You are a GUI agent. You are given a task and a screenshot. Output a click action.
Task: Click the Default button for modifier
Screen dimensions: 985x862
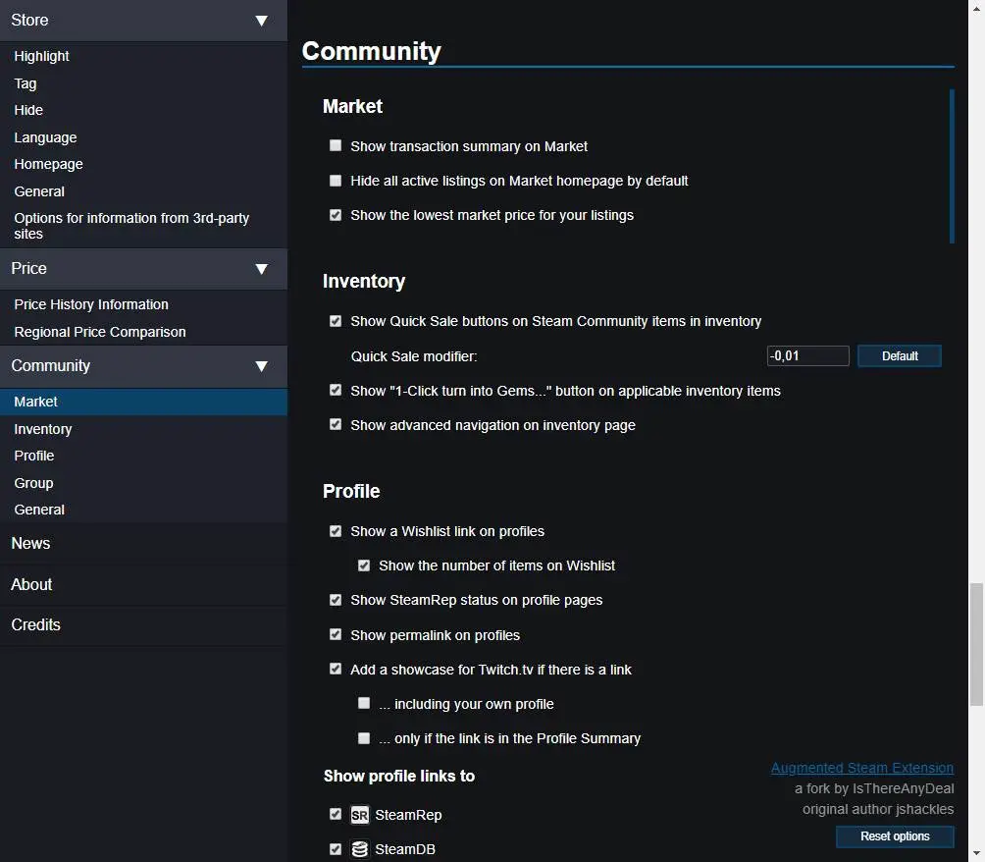(x=899, y=356)
